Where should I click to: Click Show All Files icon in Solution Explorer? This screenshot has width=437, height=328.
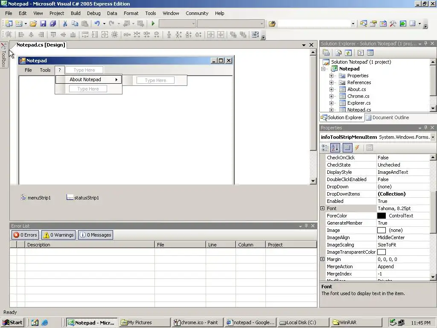tap(338, 53)
